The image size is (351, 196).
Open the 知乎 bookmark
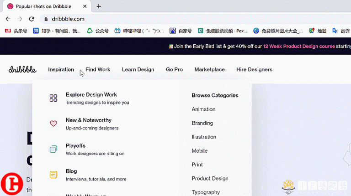coord(57,31)
